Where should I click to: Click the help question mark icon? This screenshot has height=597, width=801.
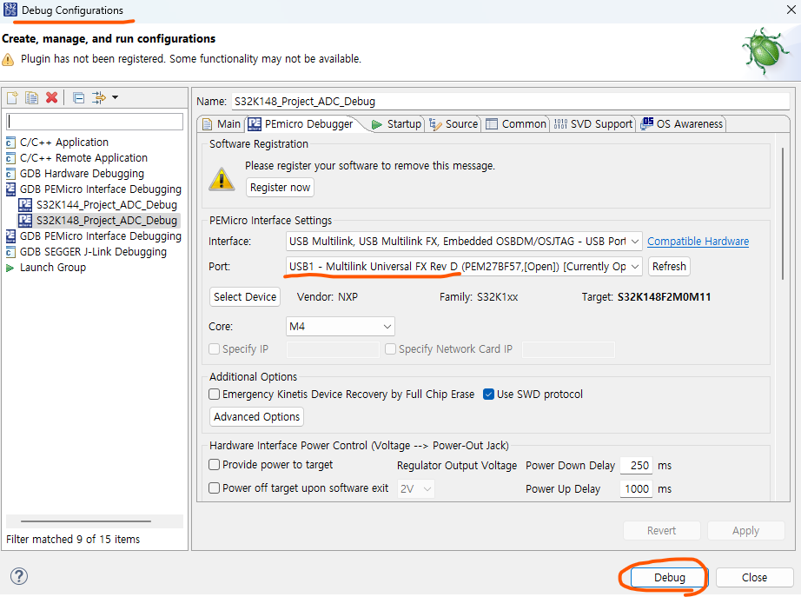click(19, 576)
